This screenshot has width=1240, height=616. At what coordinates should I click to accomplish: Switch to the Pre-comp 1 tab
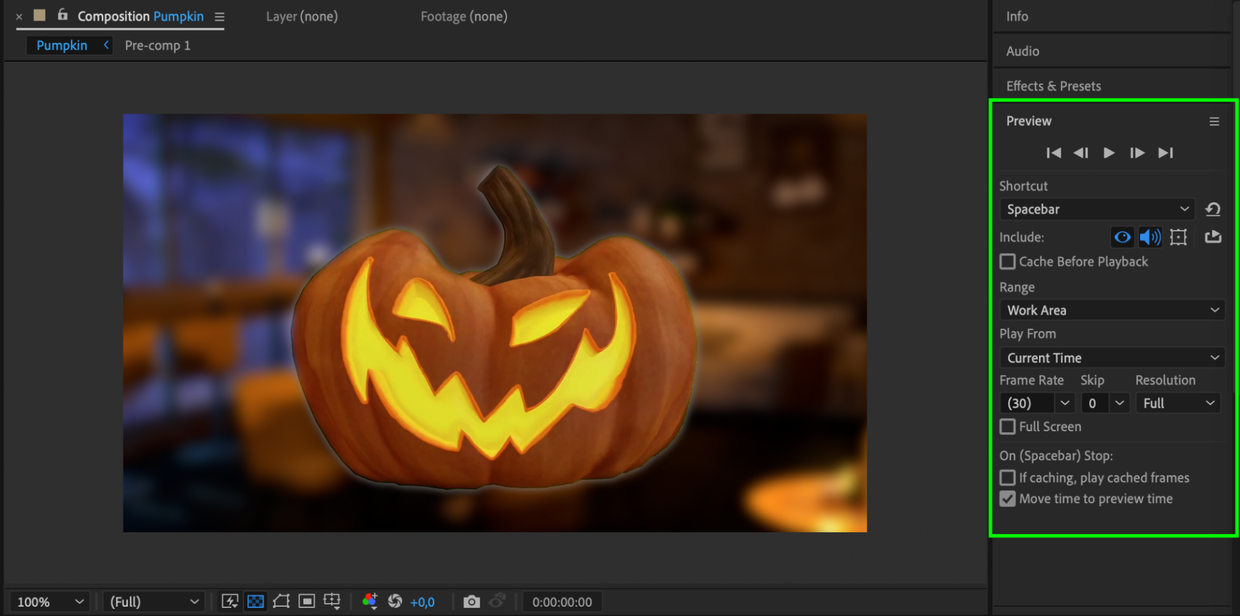pyautogui.click(x=158, y=45)
